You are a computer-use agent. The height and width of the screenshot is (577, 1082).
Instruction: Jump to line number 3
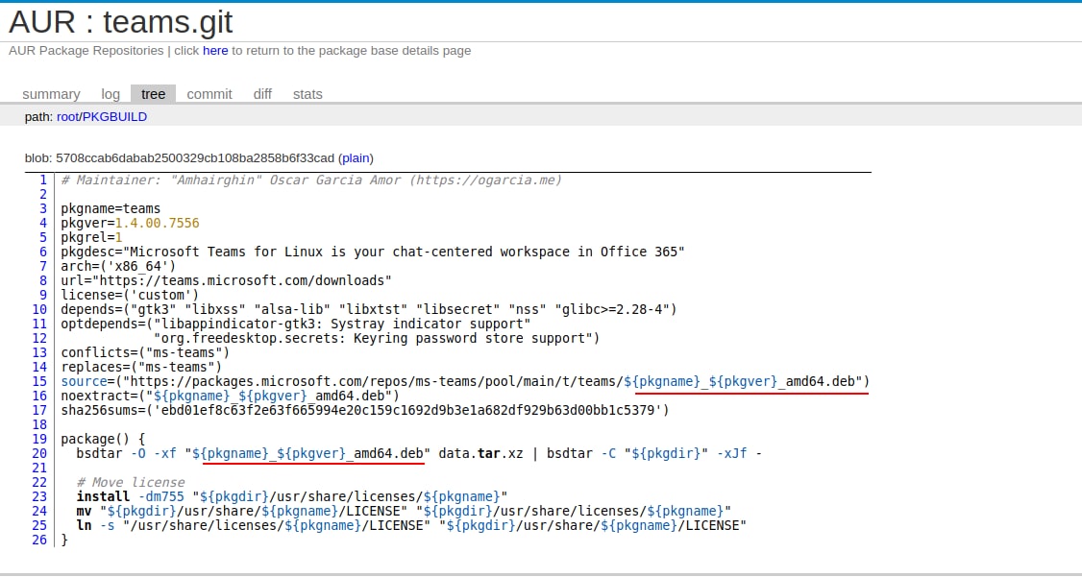pos(43,208)
